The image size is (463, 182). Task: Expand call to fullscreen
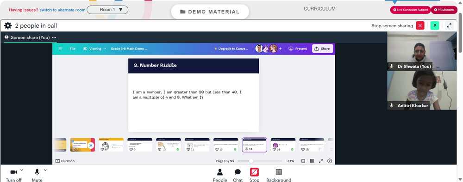click(x=449, y=25)
